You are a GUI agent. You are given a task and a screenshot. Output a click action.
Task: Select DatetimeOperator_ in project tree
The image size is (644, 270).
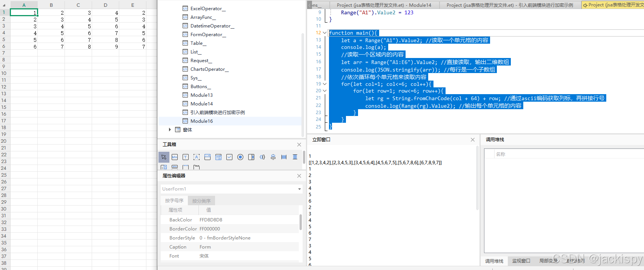pos(212,26)
